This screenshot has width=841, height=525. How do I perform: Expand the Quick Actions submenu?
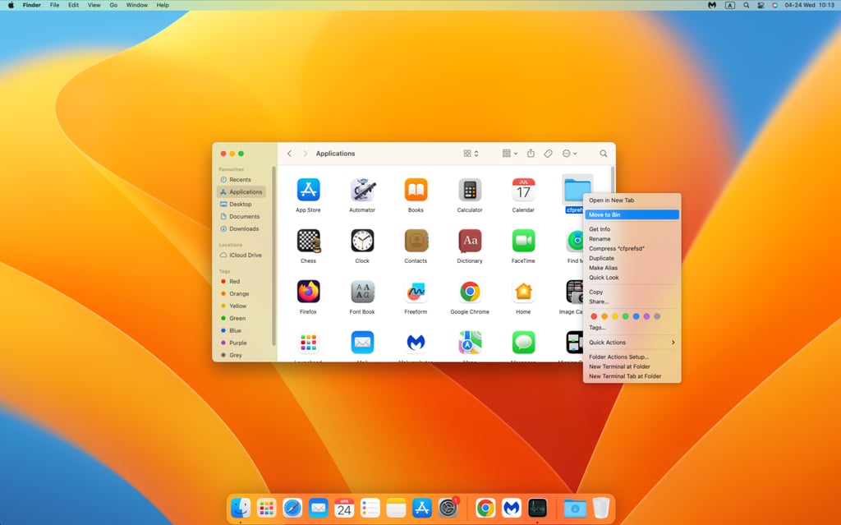click(632, 343)
